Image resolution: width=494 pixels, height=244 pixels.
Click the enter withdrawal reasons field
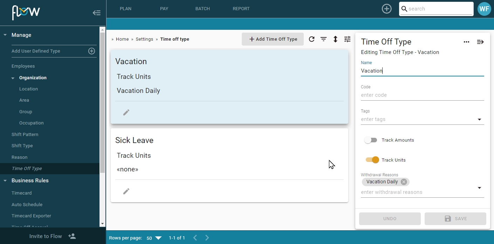tap(418, 192)
